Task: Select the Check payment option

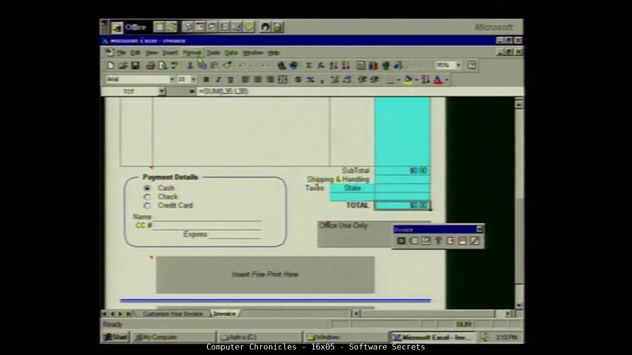Action: pos(147,197)
